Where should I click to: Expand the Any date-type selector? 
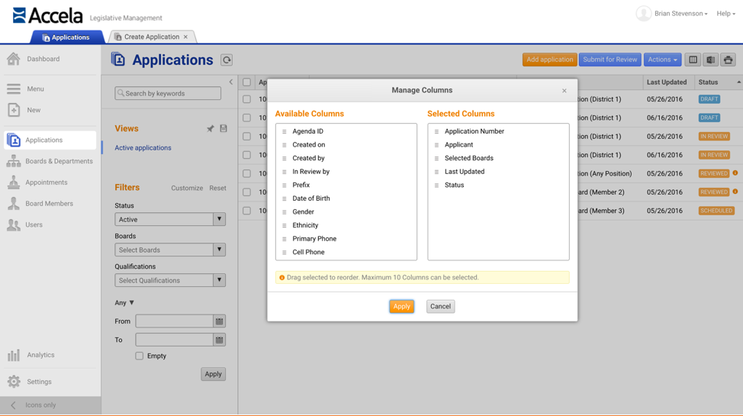click(124, 302)
